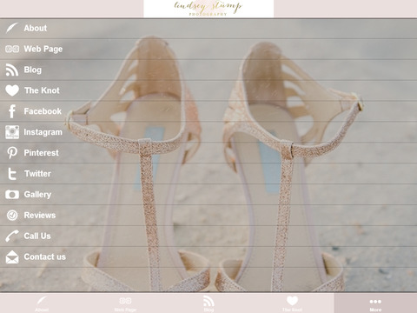Screen dimensions: 417x313
Task: Select The Knot tab in the bottom bar
Action: click(292, 303)
